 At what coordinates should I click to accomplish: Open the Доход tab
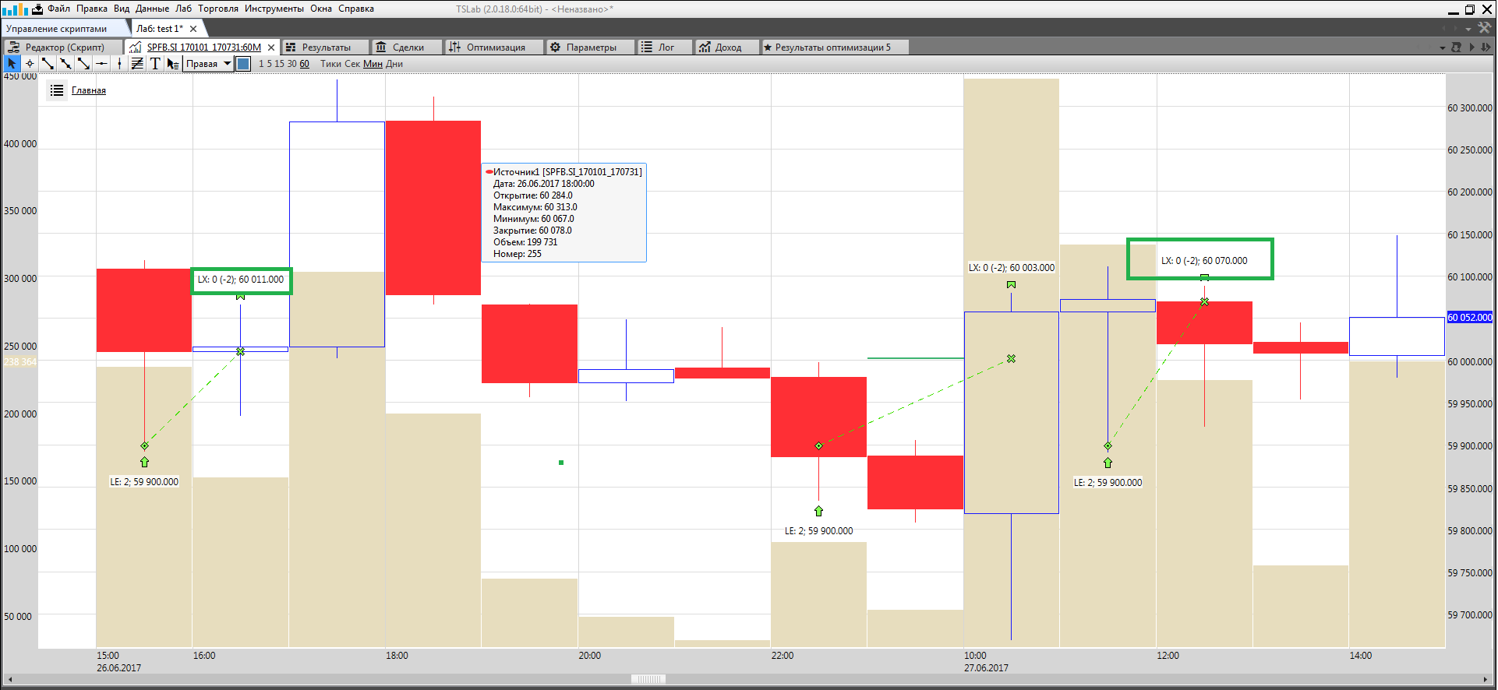click(726, 48)
